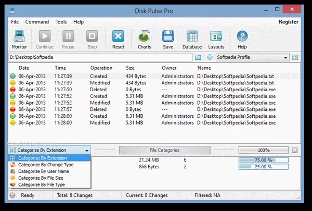Click yellow dot of 11:27:52 Modified row

(x=12, y=103)
